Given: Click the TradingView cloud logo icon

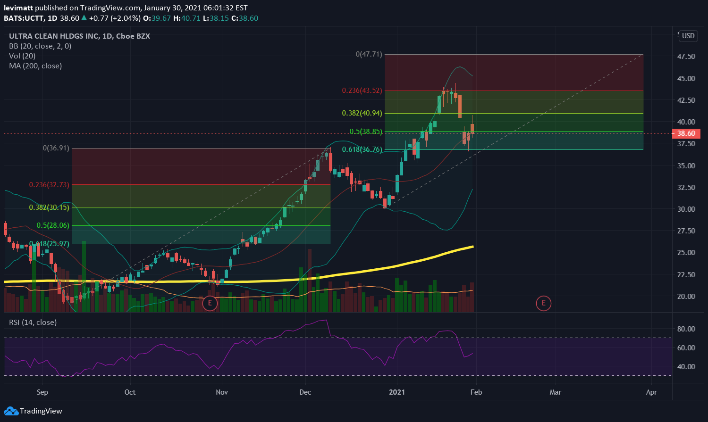Looking at the screenshot, I should pyautogui.click(x=10, y=411).
